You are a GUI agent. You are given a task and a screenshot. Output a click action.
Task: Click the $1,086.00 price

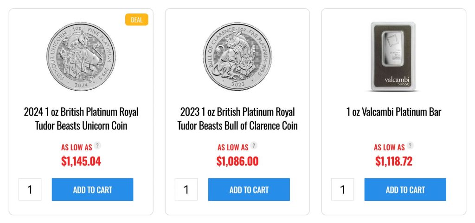[237, 161]
